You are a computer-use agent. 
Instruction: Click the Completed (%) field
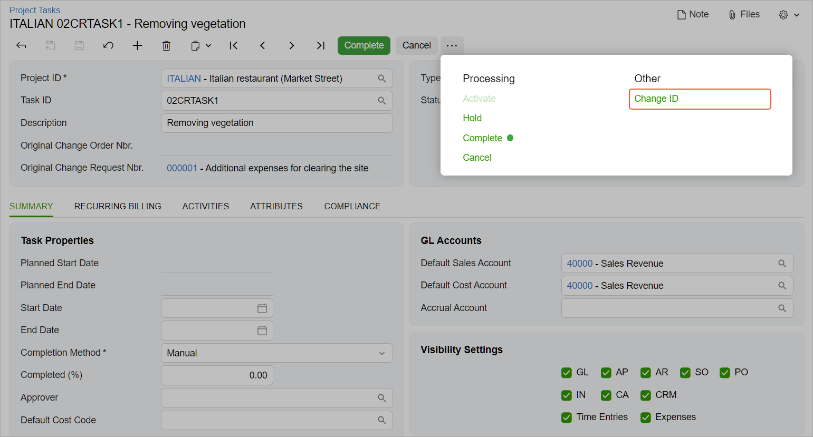pyautogui.click(x=217, y=375)
